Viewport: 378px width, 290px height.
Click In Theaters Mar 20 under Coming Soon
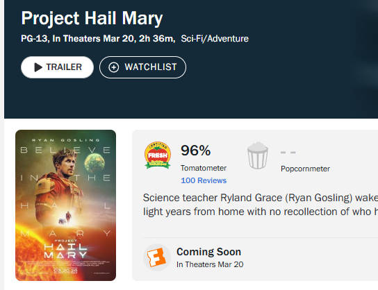(x=210, y=264)
